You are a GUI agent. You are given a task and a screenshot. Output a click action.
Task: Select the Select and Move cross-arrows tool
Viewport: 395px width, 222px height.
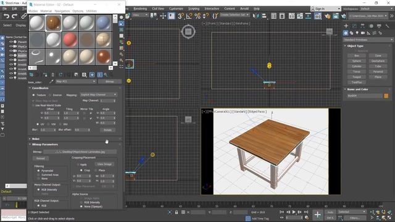point(163,16)
